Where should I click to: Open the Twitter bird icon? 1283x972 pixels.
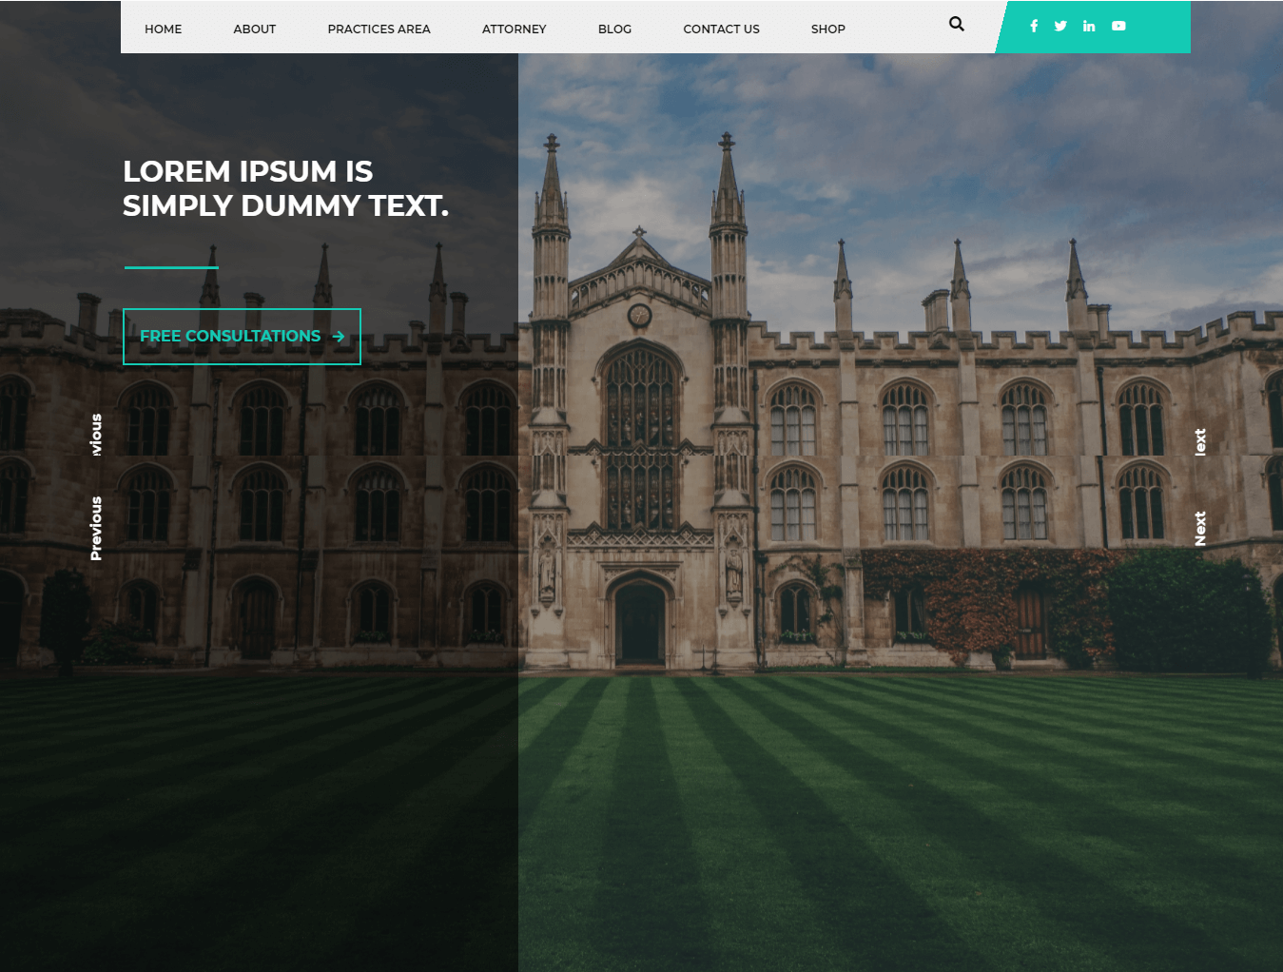[1060, 27]
